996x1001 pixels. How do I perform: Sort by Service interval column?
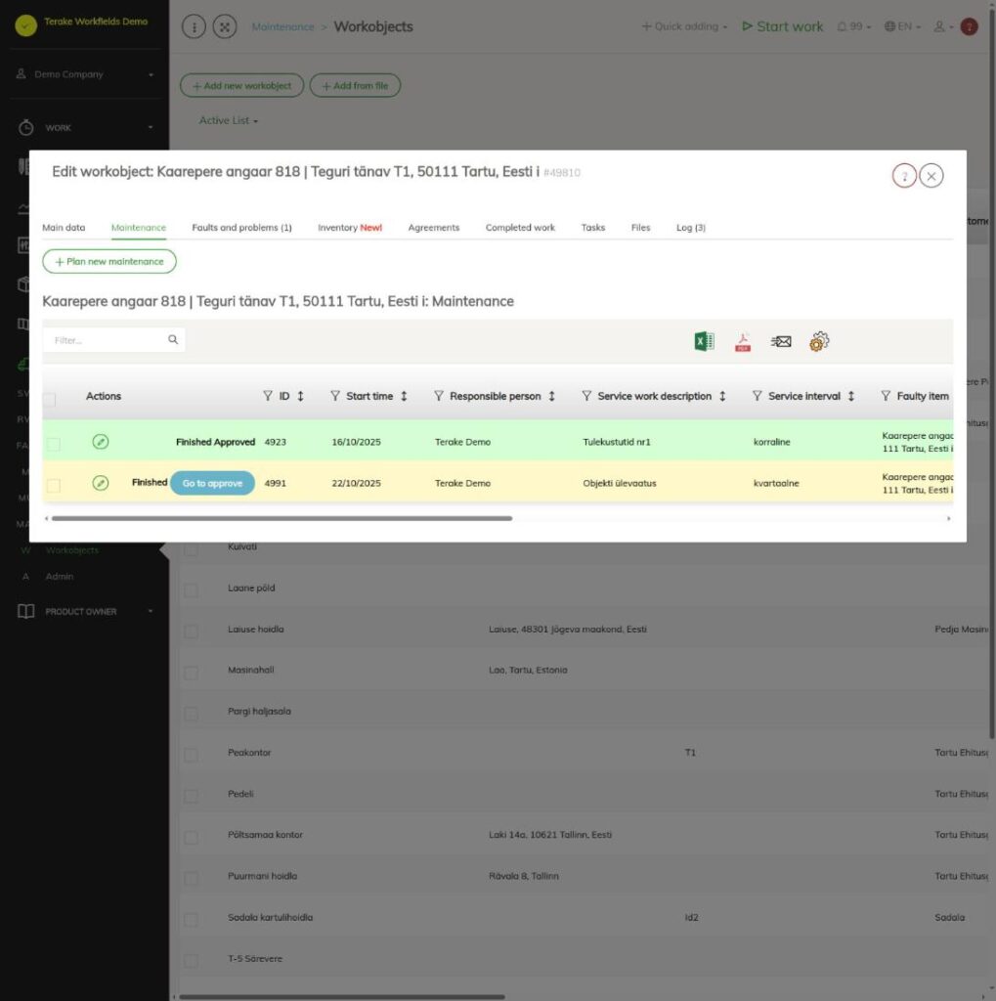[x=851, y=396]
